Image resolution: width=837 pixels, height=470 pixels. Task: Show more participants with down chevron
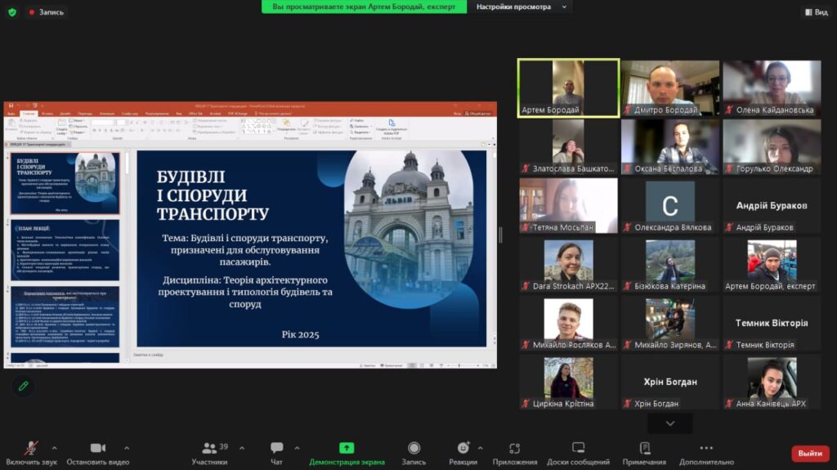[x=669, y=423]
